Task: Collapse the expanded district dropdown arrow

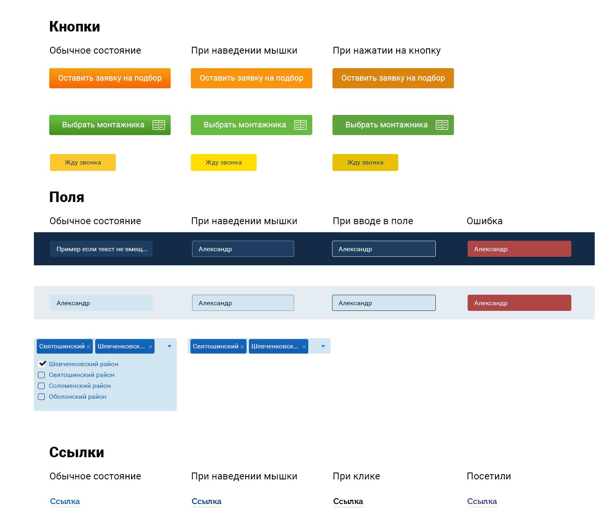Action: tap(169, 346)
